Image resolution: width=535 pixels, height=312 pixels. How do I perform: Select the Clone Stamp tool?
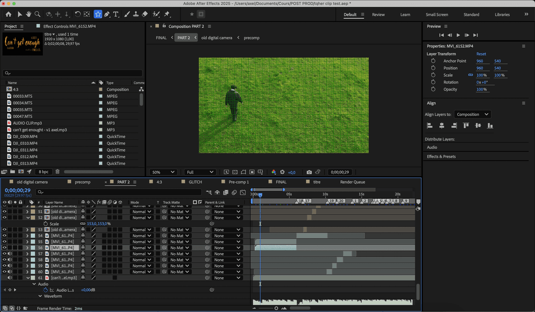tap(136, 14)
